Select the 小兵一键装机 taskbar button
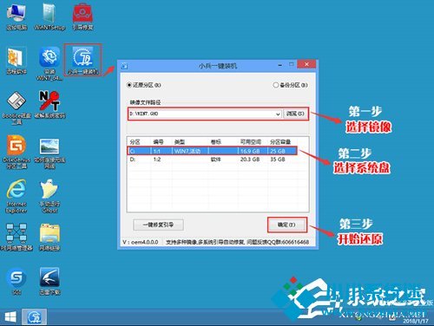Viewport: 434px width, 326px height. (35, 317)
